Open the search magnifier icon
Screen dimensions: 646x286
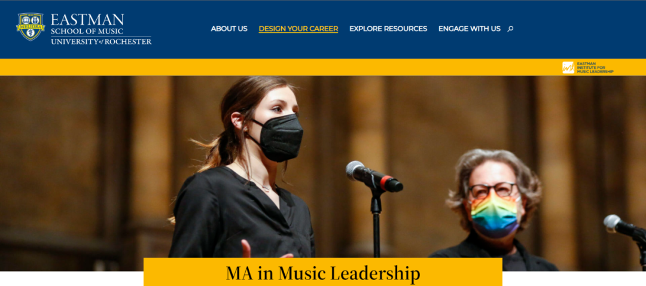point(510,29)
